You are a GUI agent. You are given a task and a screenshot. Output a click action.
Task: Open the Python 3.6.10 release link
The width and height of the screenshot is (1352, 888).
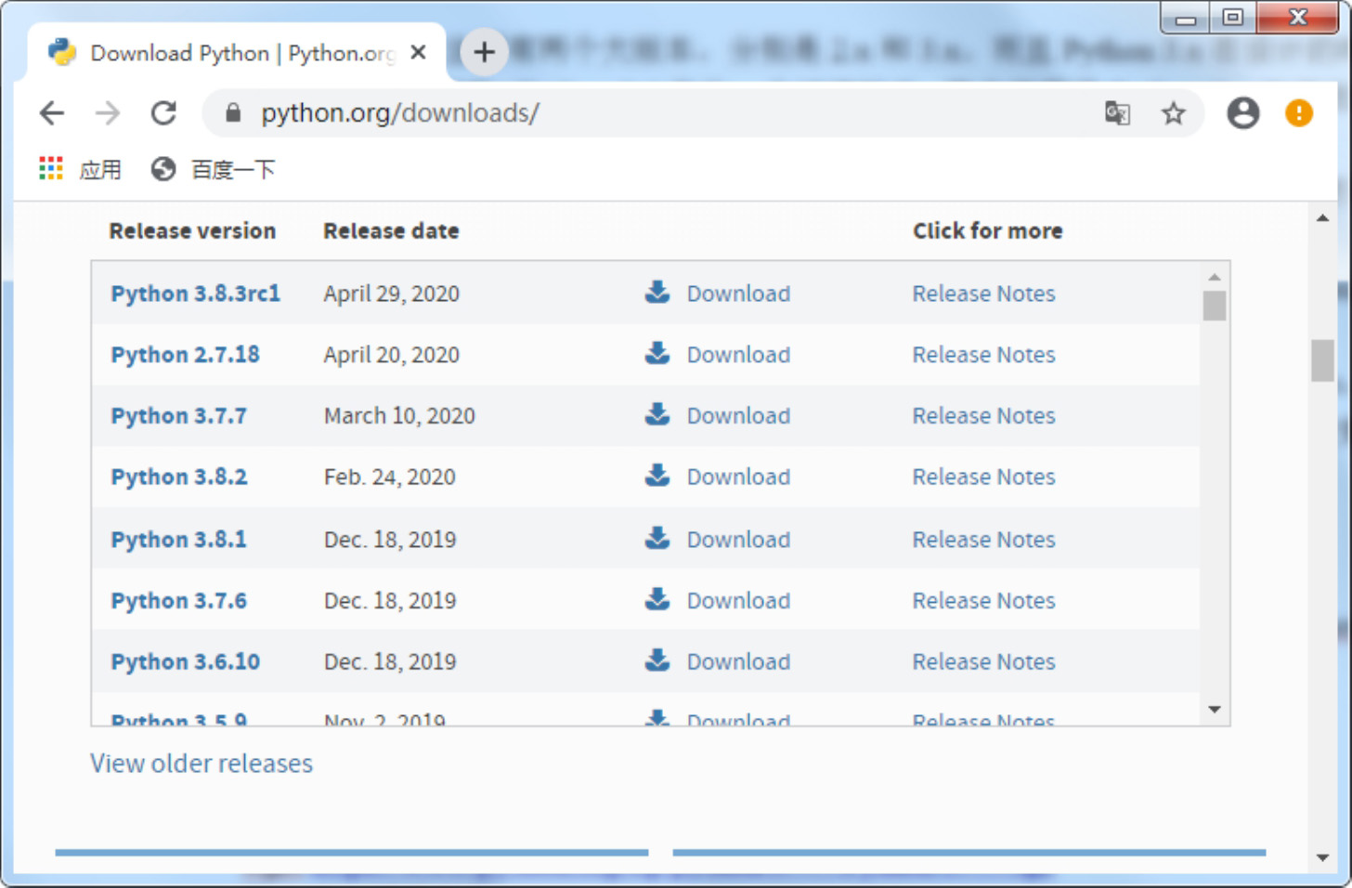[x=185, y=662]
